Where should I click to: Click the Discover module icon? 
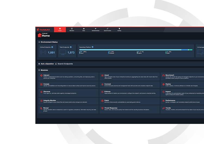(x=41, y=92)
